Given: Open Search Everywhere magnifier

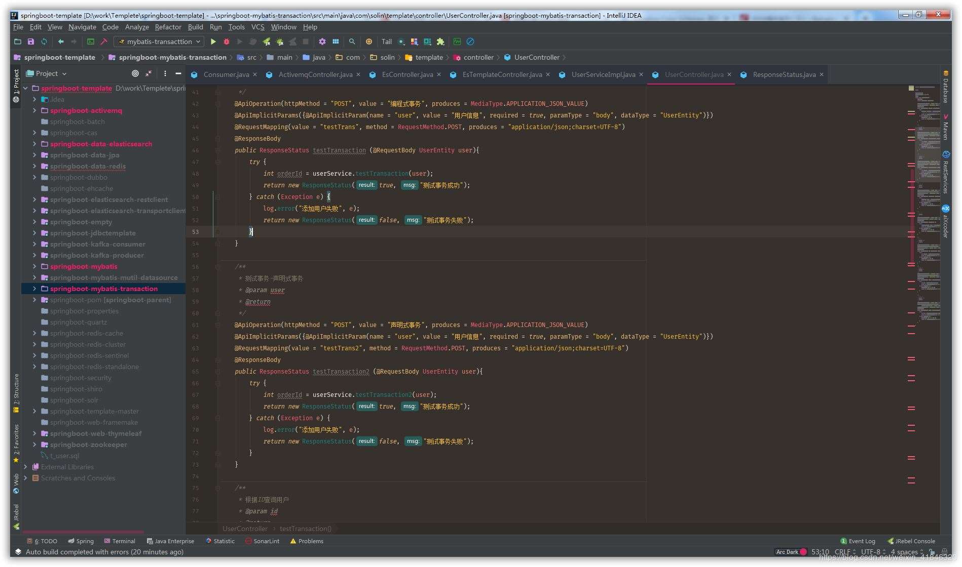Looking at the screenshot, I should coord(352,42).
